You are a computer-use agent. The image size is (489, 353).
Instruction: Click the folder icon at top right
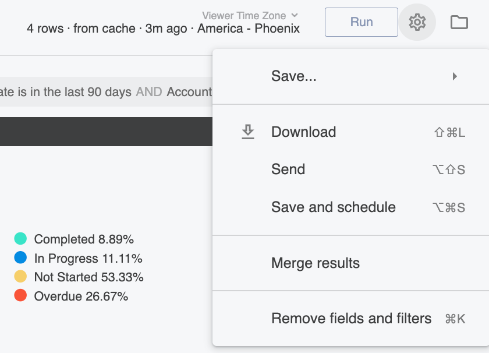[x=459, y=22]
